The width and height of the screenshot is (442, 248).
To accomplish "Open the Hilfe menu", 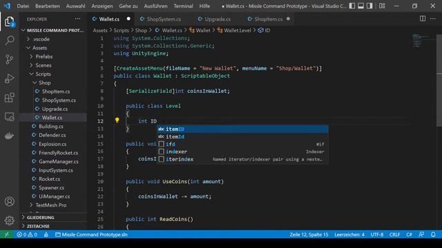I will click(204, 6).
